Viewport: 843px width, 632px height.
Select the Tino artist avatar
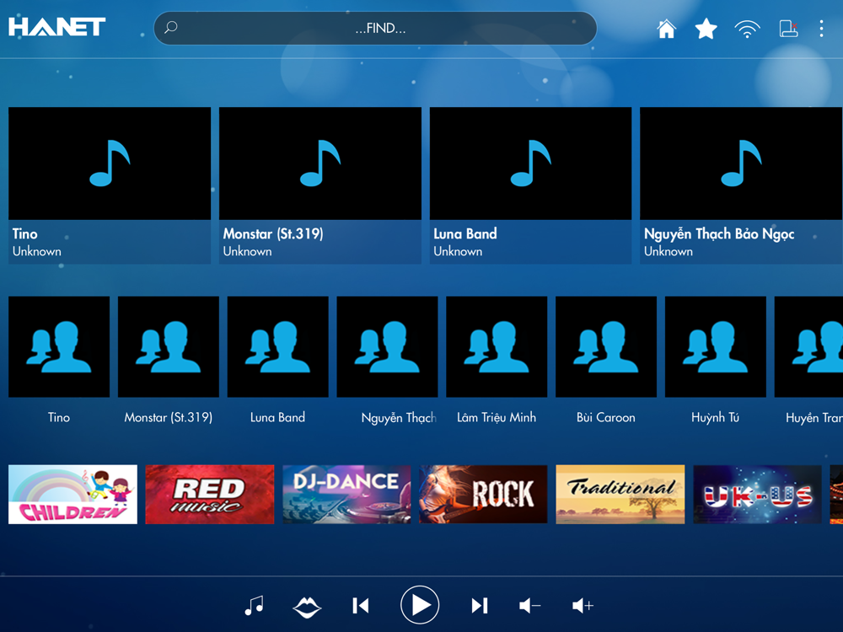click(x=59, y=346)
